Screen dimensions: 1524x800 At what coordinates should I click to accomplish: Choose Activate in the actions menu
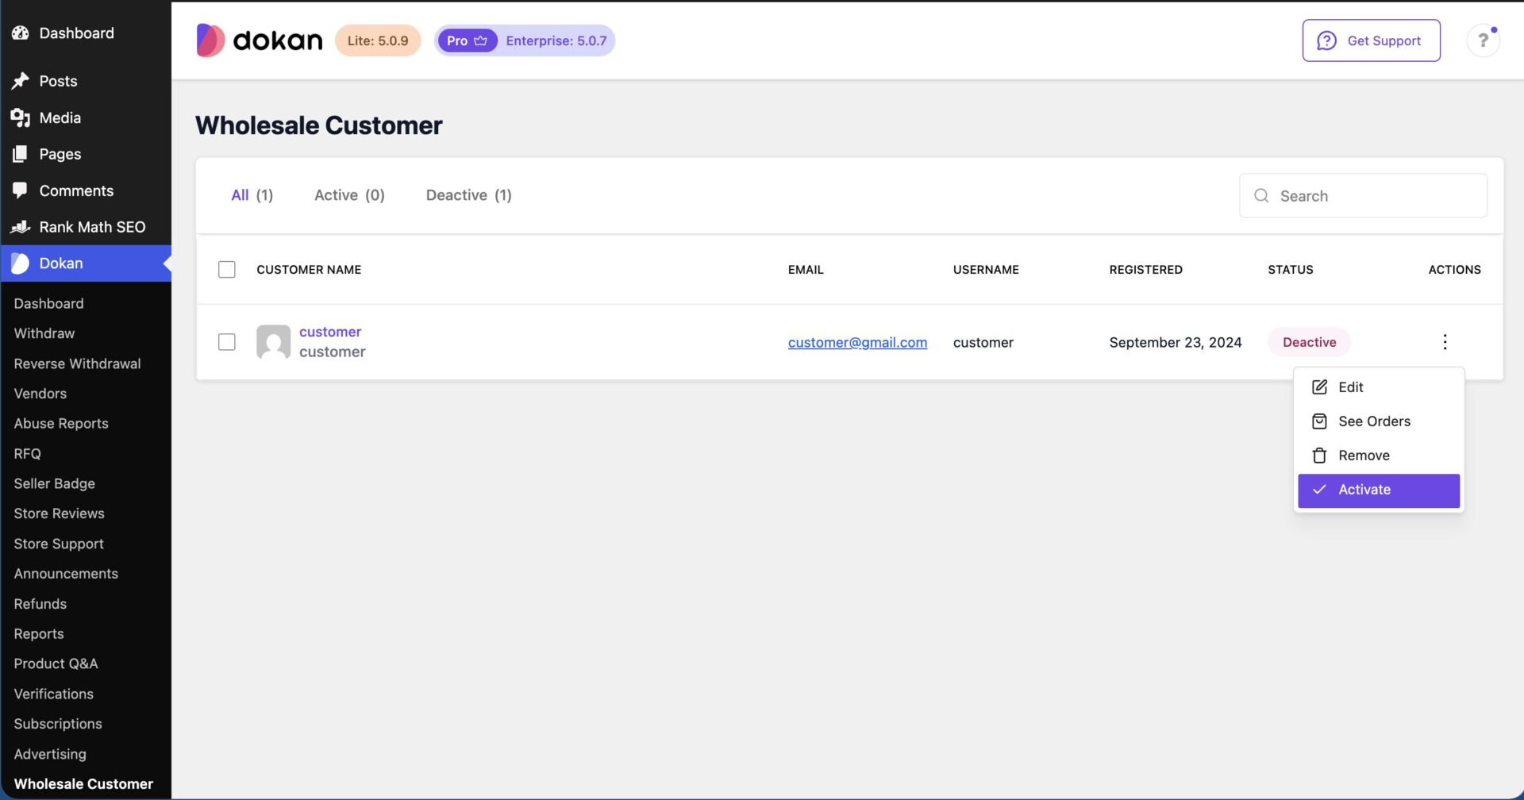(1379, 490)
